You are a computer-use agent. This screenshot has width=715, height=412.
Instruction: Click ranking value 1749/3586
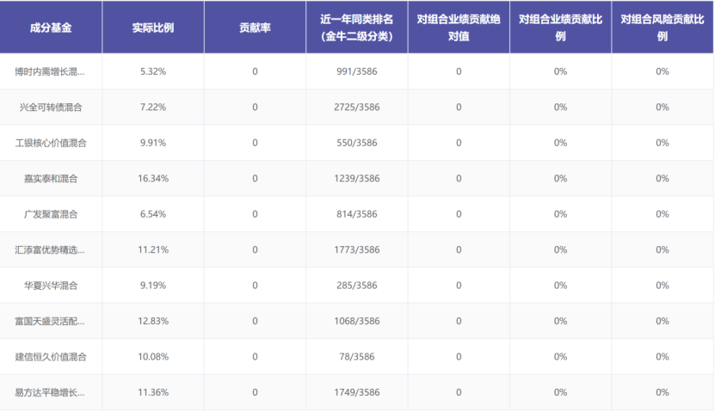tap(357, 392)
